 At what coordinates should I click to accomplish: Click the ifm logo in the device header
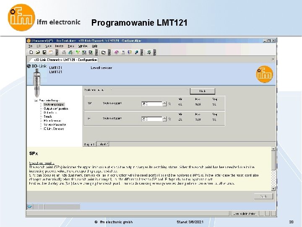click(264, 74)
